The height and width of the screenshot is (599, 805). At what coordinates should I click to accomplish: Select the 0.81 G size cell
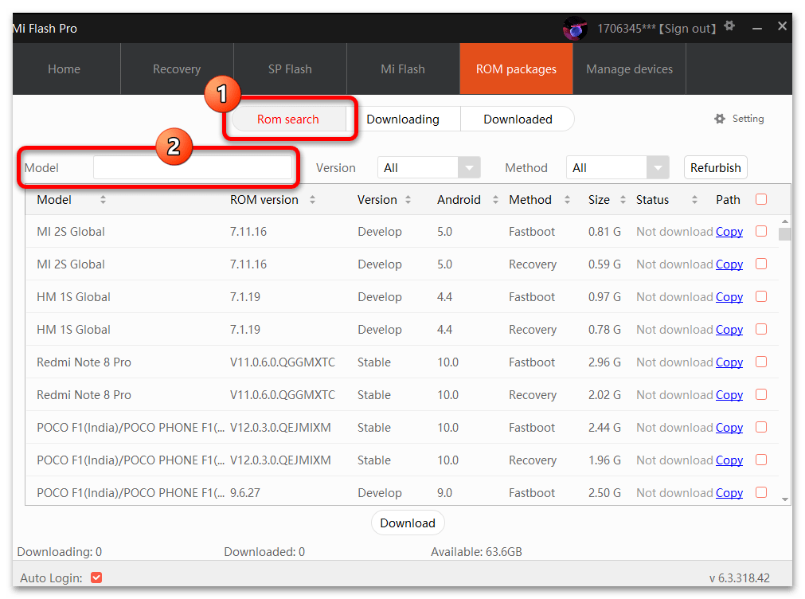tap(604, 232)
